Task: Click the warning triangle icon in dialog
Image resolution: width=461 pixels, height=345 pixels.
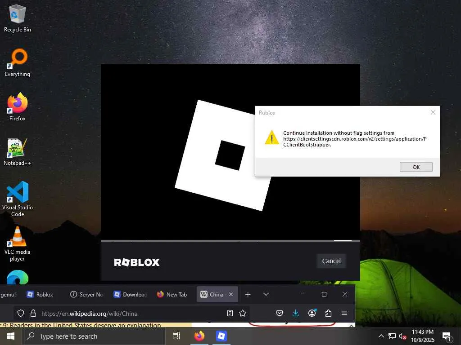Action: click(x=272, y=137)
